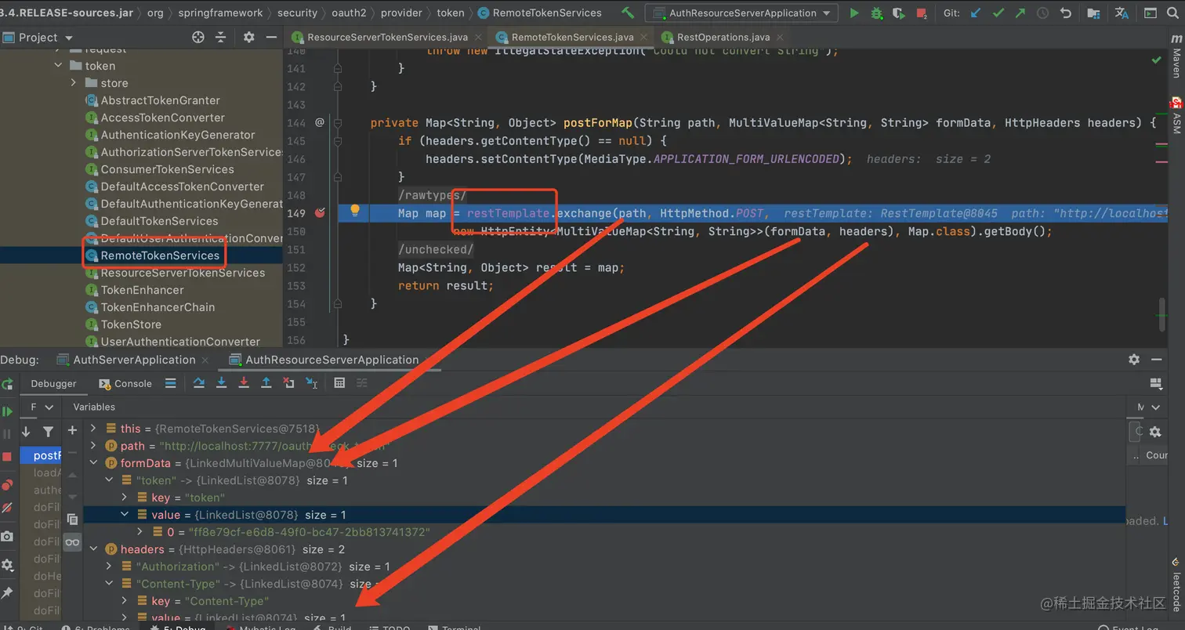
Task: Click Git Update Project blue arrow
Action: (x=976, y=13)
